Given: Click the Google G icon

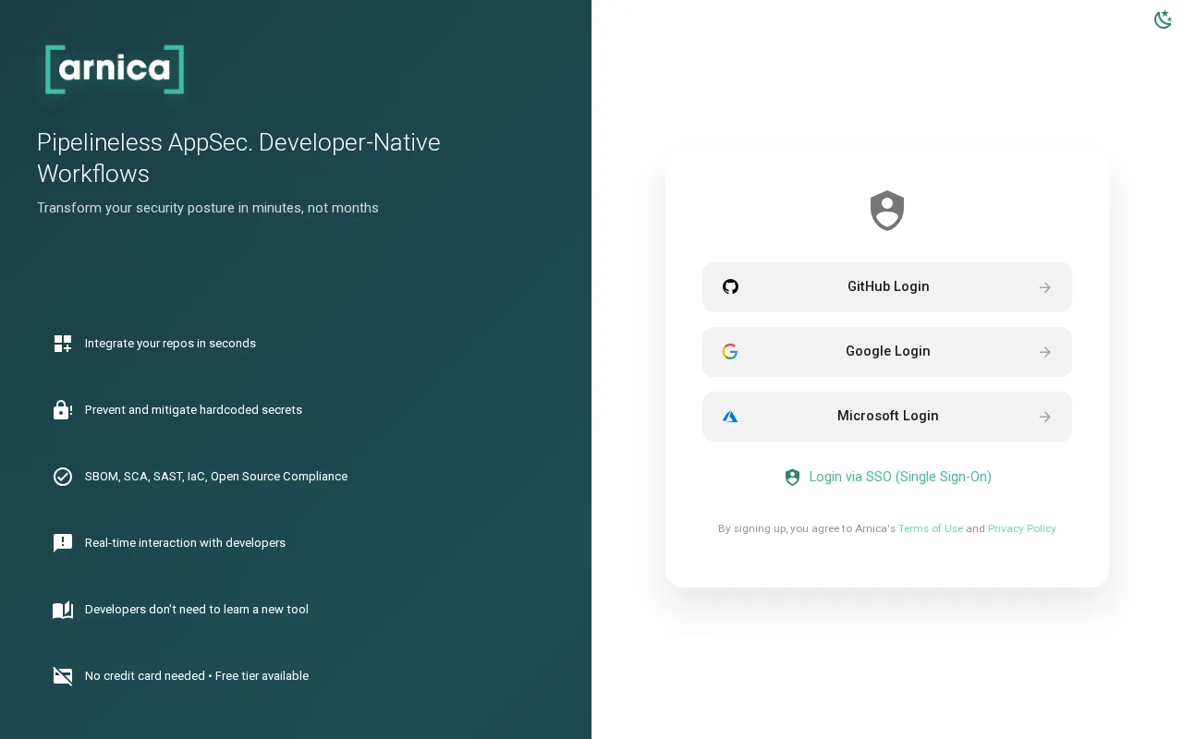Looking at the screenshot, I should coord(730,352).
